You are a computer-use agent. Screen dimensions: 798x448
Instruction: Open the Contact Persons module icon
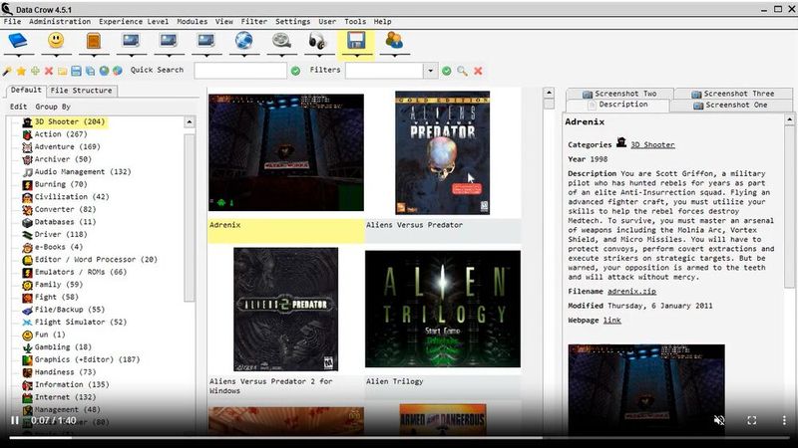pos(394,42)
